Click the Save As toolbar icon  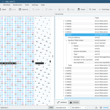[20, 9]
